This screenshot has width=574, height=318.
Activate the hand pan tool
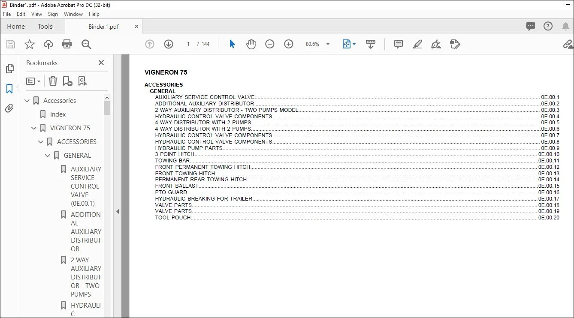[x=251, y=44]
